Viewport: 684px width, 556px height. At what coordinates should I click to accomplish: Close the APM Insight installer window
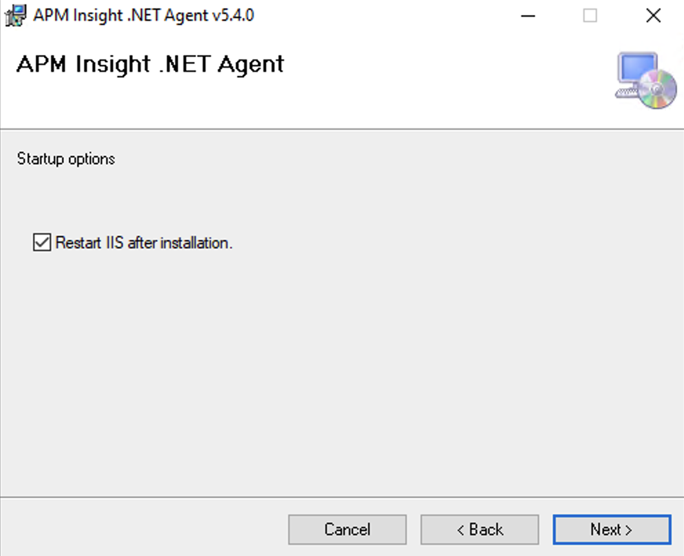coord(653,15)
